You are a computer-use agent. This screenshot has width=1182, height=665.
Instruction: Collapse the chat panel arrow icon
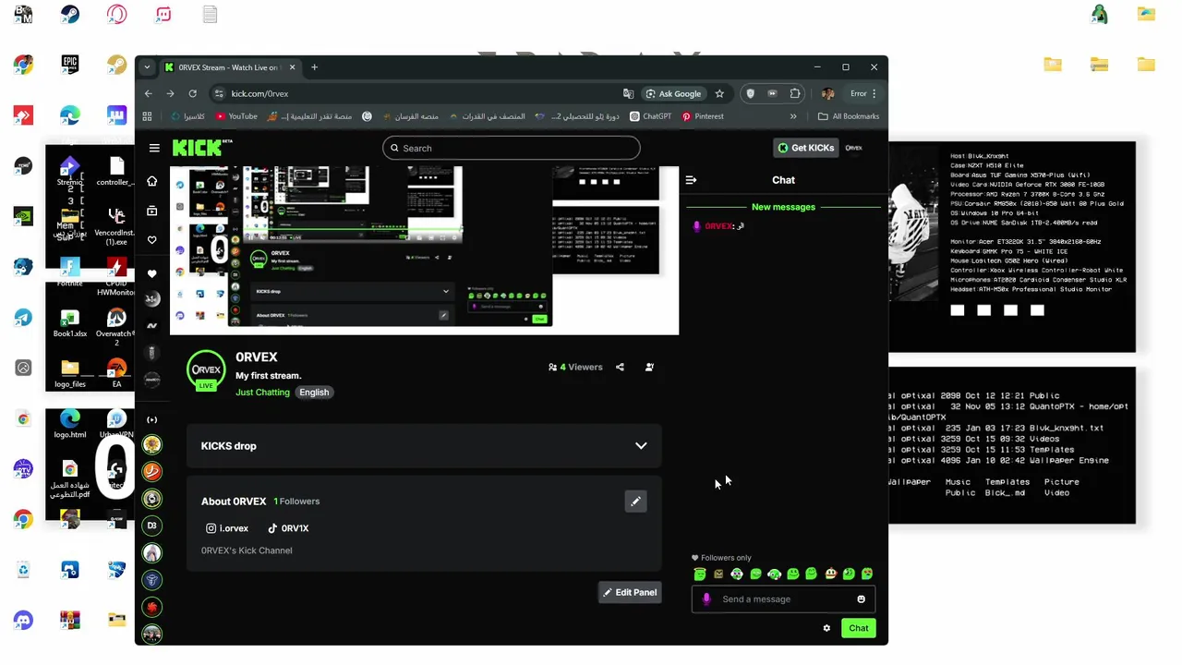click(x=691, y=180)
